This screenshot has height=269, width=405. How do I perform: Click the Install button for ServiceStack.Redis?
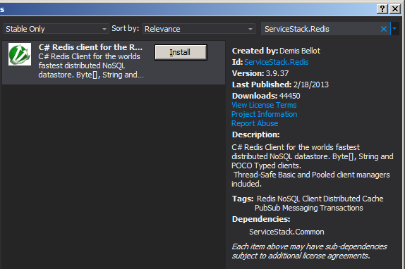(181, 52)
